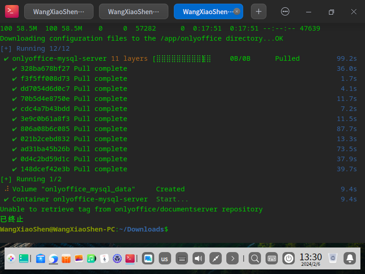Click the '99.2s' duration value

coord(347,58)
